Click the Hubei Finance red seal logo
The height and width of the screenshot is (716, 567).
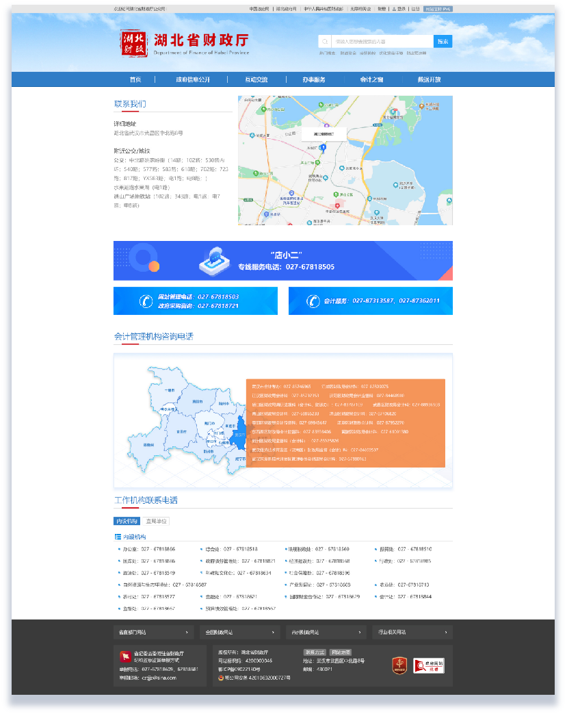[x=134, y=43]
